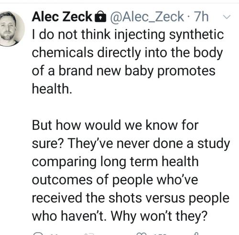The height and width of the screenshot is (235, 239).
Task: Click the like count number
Action: coord(160,235)
